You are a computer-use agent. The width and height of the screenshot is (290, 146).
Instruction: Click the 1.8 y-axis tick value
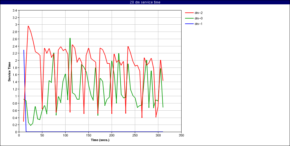pyautogui.click(x=15, y=67)
